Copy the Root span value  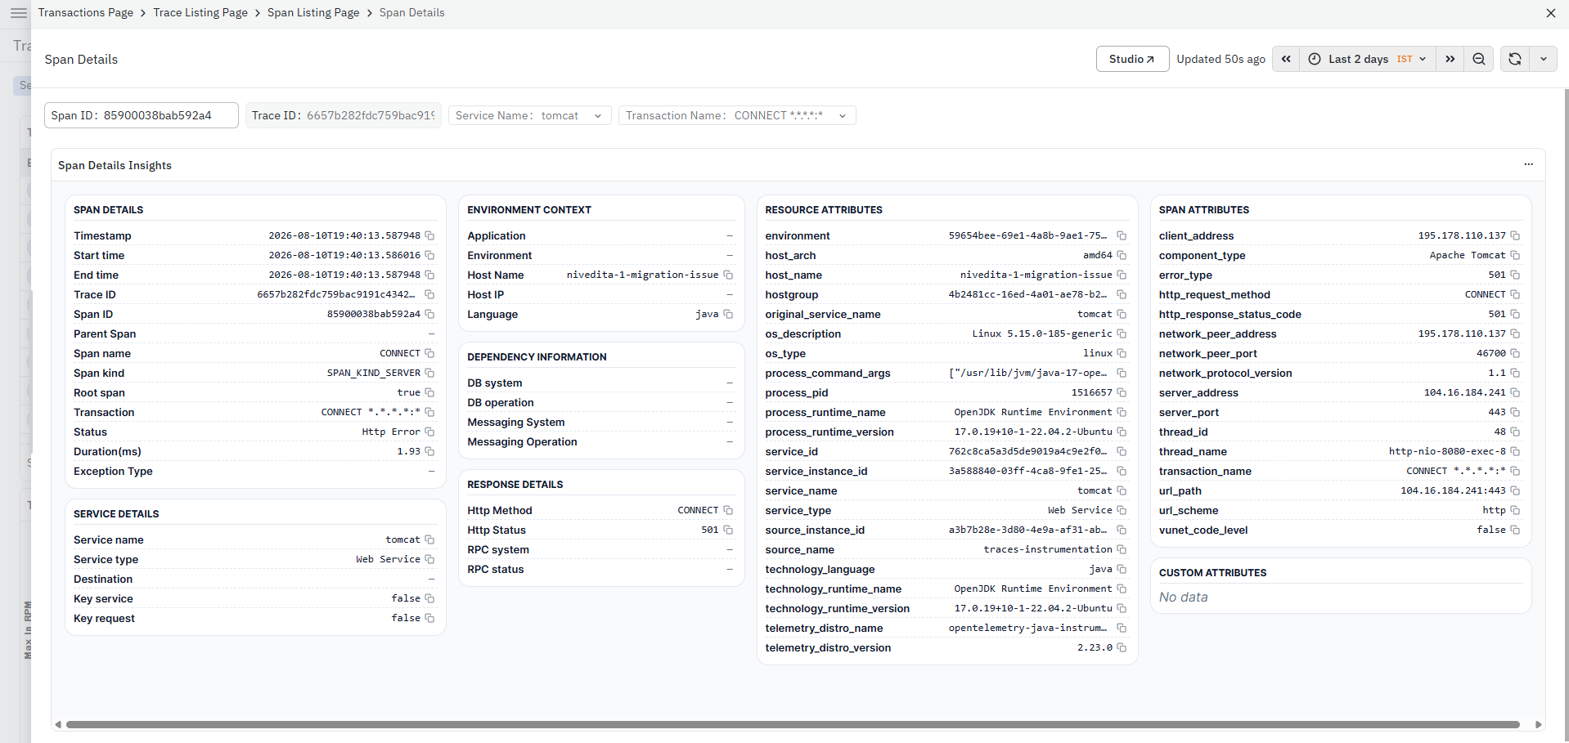point(429,392)
